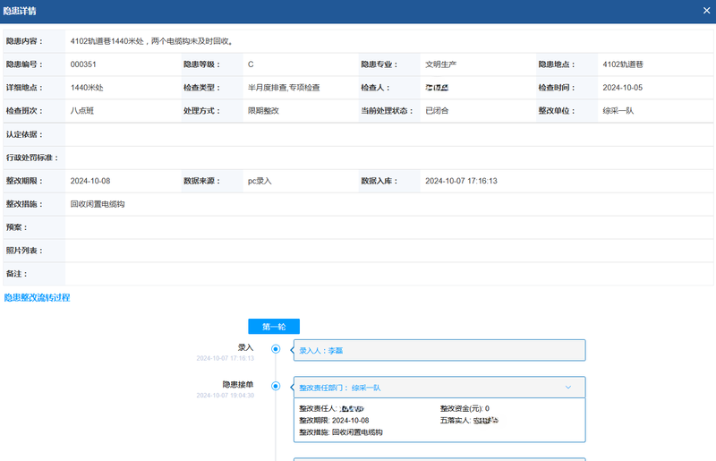Open the 隐患整改流转过程 link
Viewport: 716px width, 461px height.
pyautogui.click(x=37, y=298)
